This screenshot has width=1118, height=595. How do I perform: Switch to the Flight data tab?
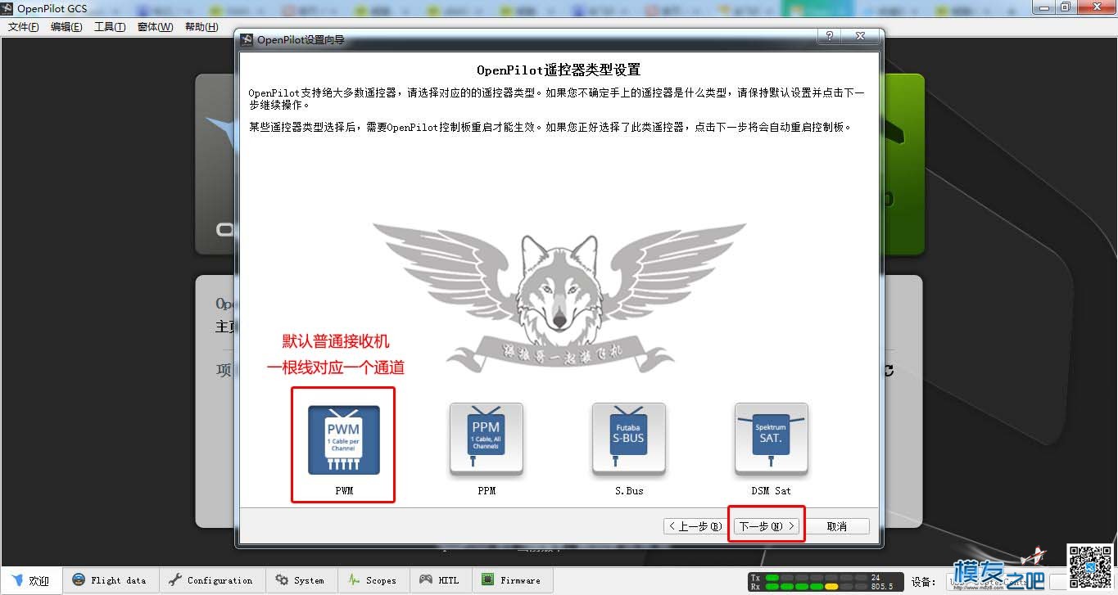pyautogui.click(x=110, y=580)
